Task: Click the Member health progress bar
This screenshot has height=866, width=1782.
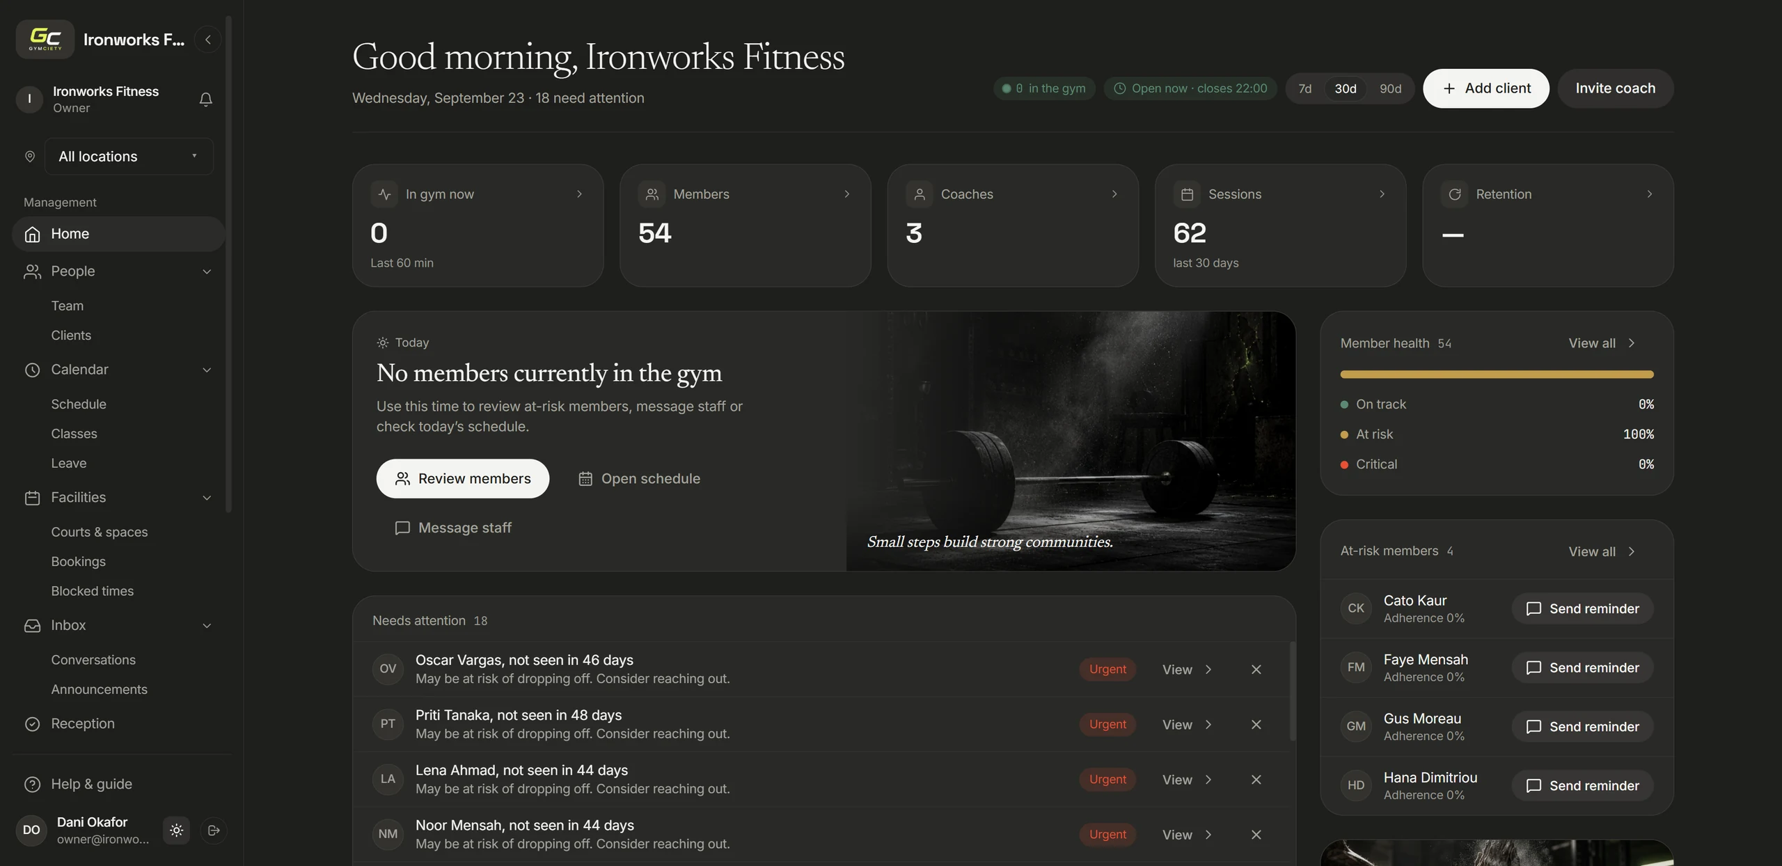Action: tap(1497, 375)
